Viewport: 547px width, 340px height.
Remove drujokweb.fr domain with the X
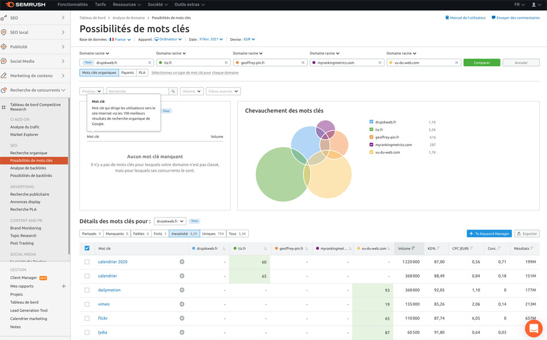(x=150, y=63)
